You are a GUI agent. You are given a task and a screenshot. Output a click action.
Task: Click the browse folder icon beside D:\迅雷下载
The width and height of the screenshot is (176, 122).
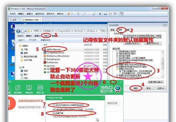pos(91,113)
